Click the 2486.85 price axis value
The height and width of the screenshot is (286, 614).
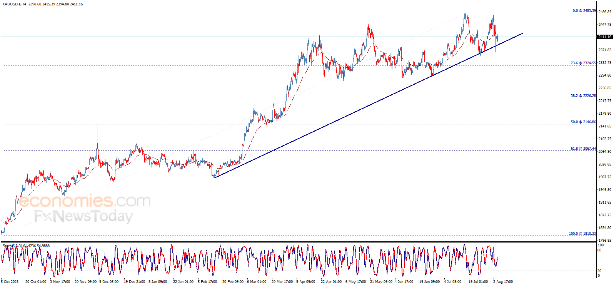coord(605,12)
